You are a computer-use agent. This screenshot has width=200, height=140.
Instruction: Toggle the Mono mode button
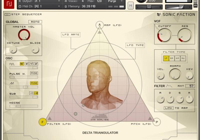pyautogui.click(x=35, y=22)
